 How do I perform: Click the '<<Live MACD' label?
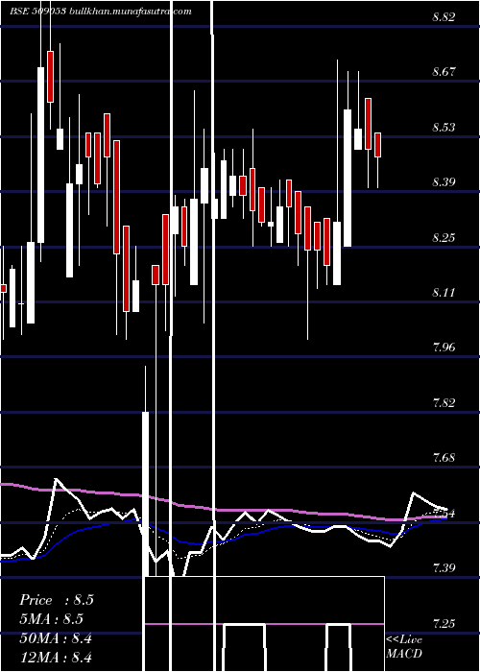pyautogui.click(x=404, y=646)
